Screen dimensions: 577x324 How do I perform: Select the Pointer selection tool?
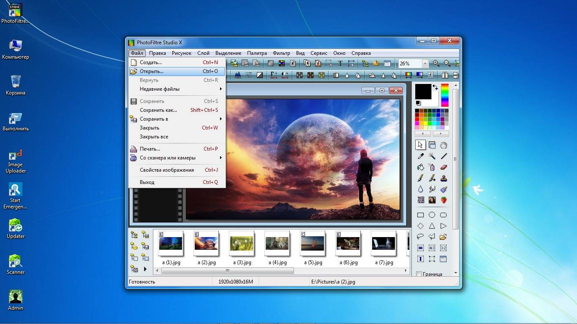(x=420, y=145)
